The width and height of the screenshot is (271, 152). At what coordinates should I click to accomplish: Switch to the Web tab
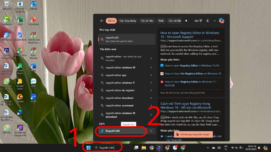(161, 21)
